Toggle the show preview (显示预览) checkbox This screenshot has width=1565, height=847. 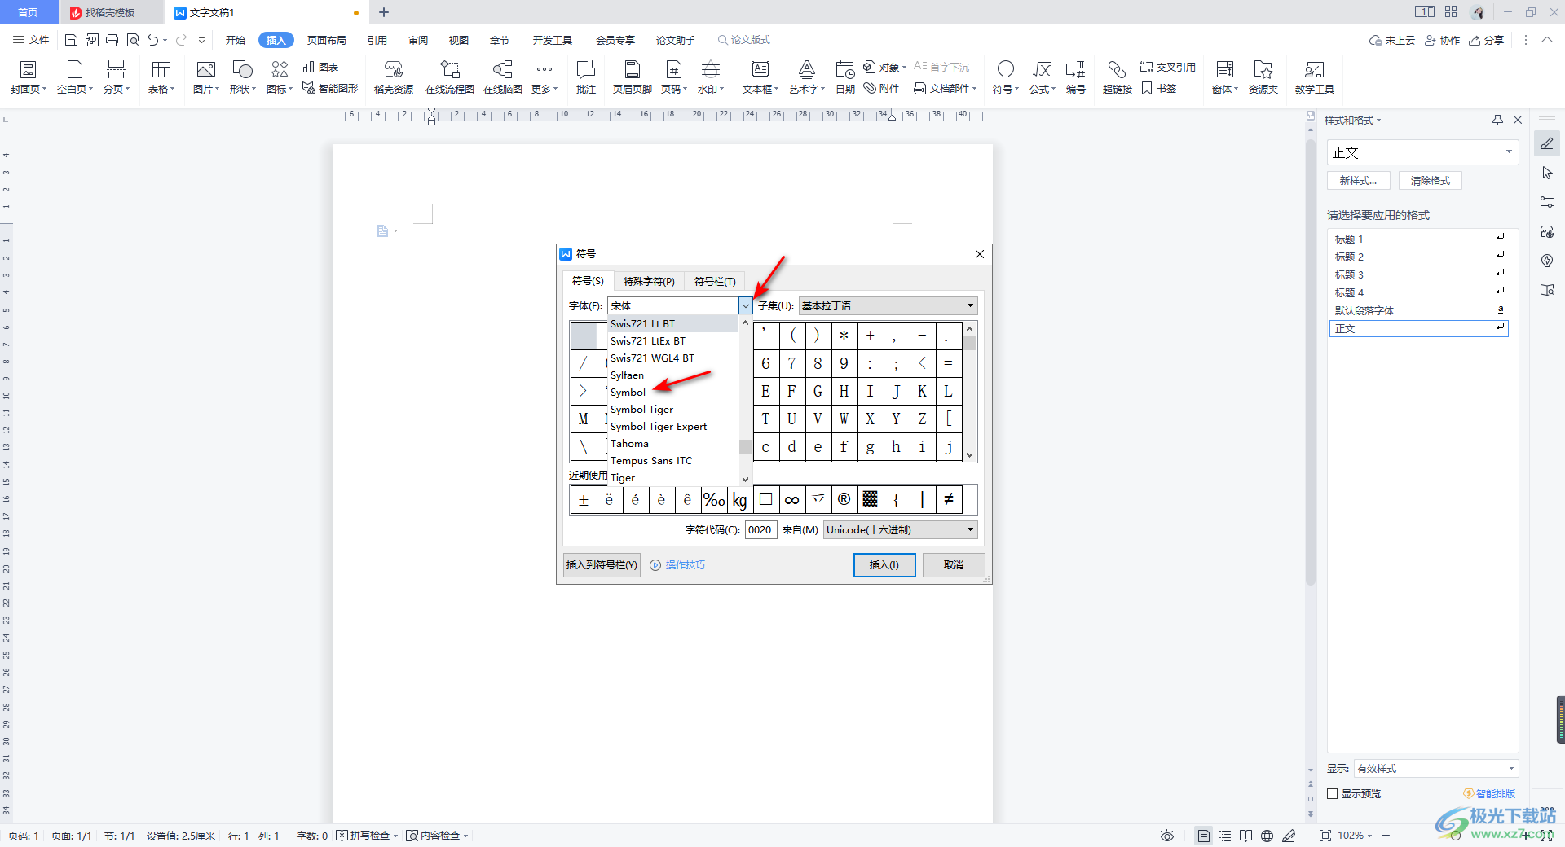tap(1333, 793)
